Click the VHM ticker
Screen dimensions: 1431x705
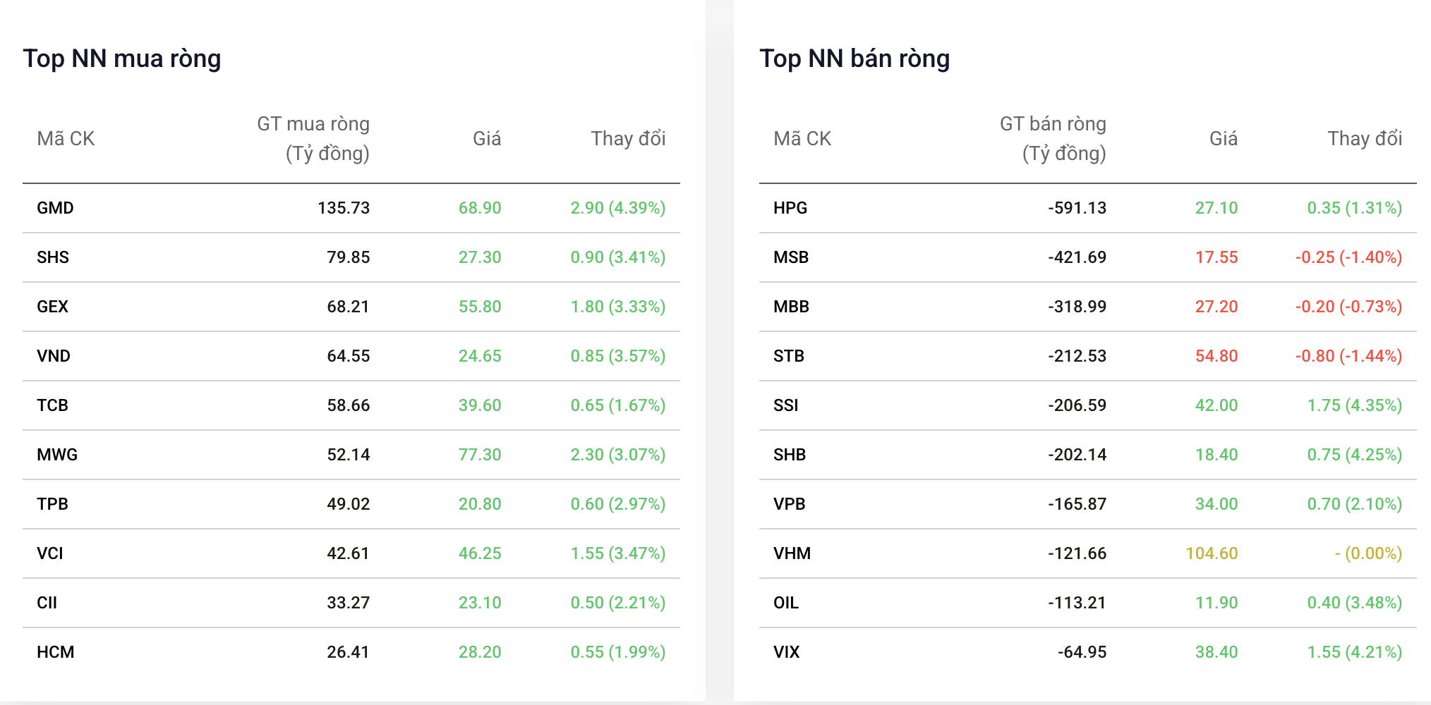[792, 553]
